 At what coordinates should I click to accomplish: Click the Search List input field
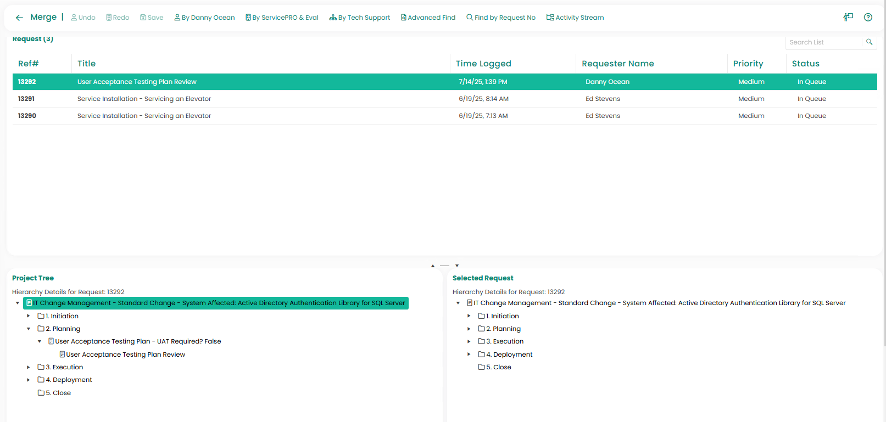pos(823,42)
